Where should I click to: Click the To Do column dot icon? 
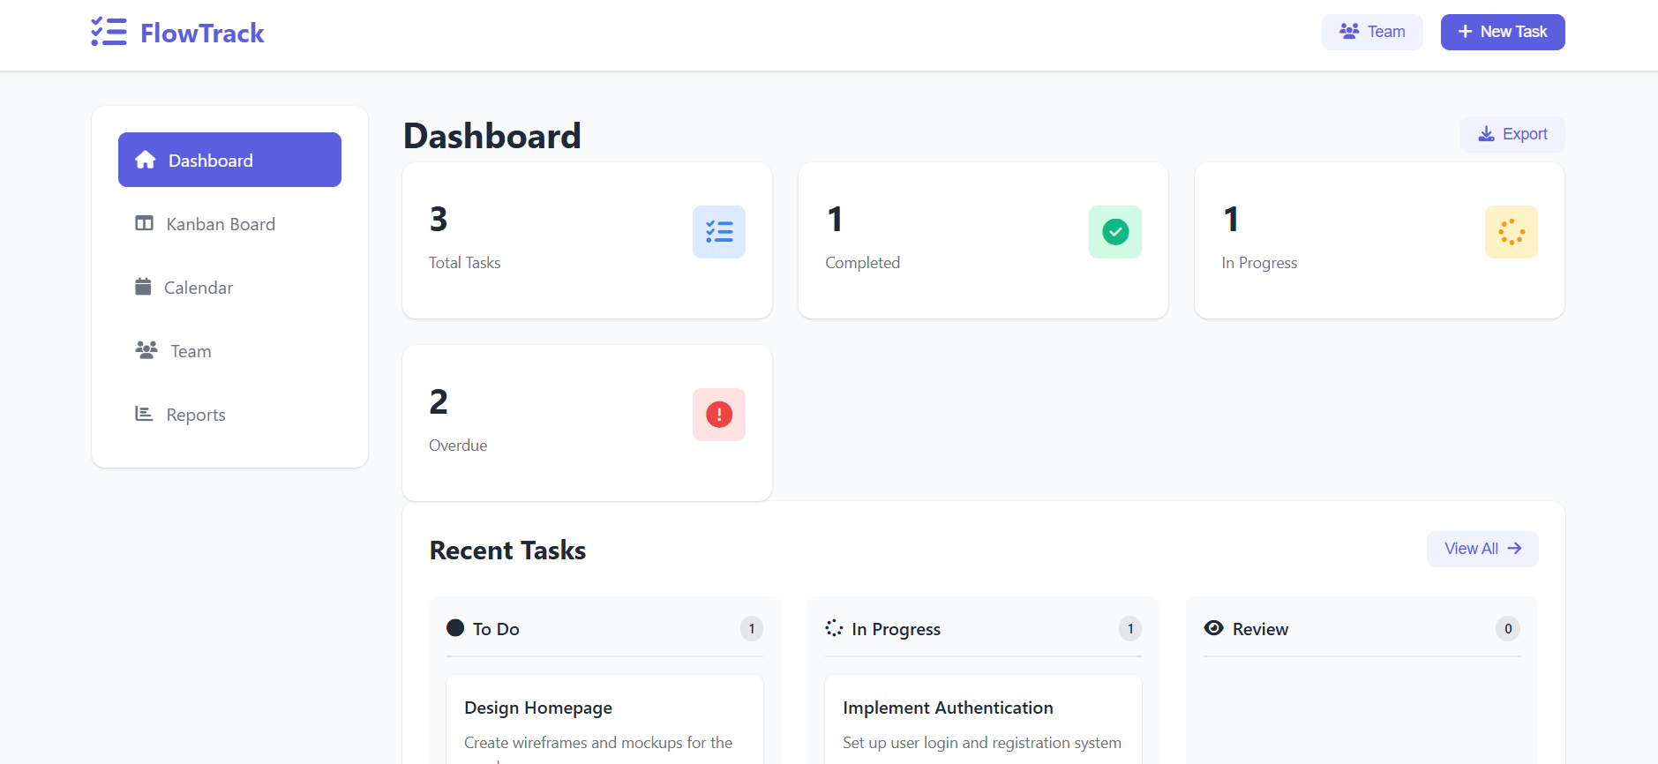(455, 628)
